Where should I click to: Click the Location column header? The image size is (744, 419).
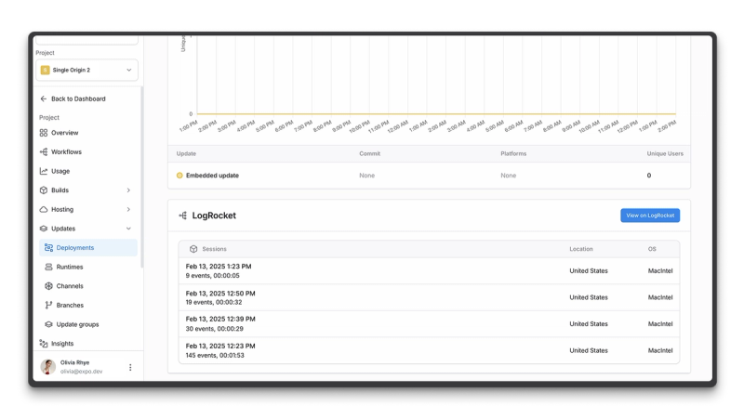[x=580, y=249]
